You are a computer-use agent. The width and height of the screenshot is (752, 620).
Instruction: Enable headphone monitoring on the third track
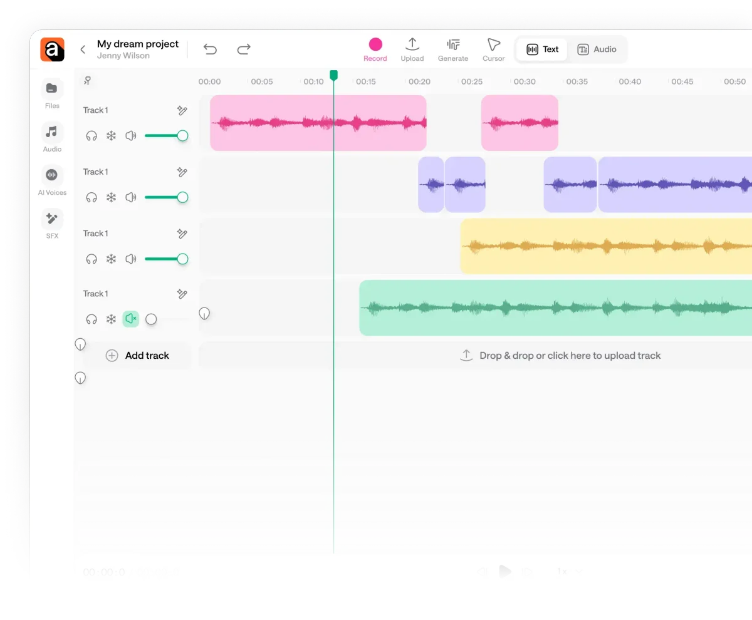tap(92, 259)
